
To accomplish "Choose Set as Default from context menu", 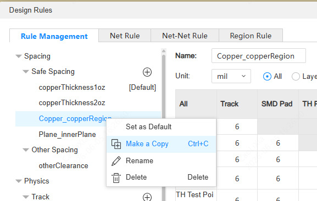I will point(162,127).
